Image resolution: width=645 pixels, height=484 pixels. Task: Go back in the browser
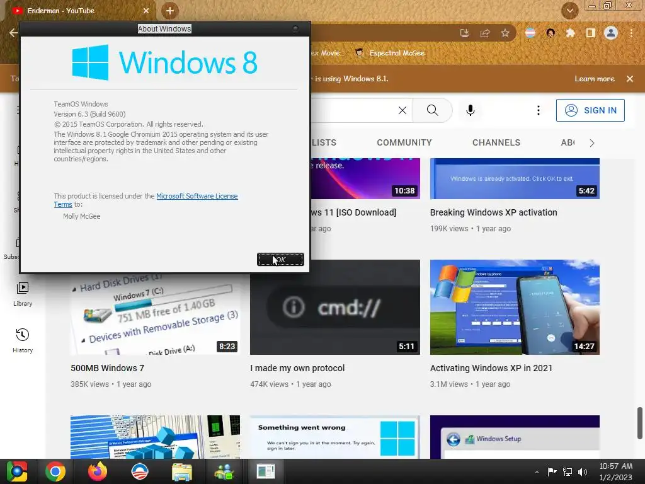click(x=13, y=33)
